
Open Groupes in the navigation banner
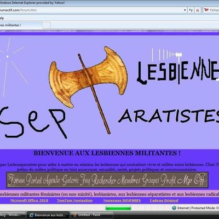coord(151,180)
